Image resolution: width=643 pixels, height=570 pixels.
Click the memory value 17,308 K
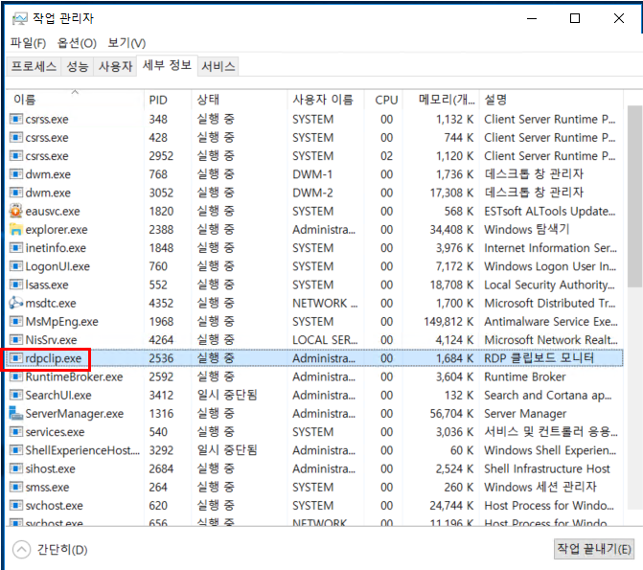pyautogui.click(x=451, y=193)
